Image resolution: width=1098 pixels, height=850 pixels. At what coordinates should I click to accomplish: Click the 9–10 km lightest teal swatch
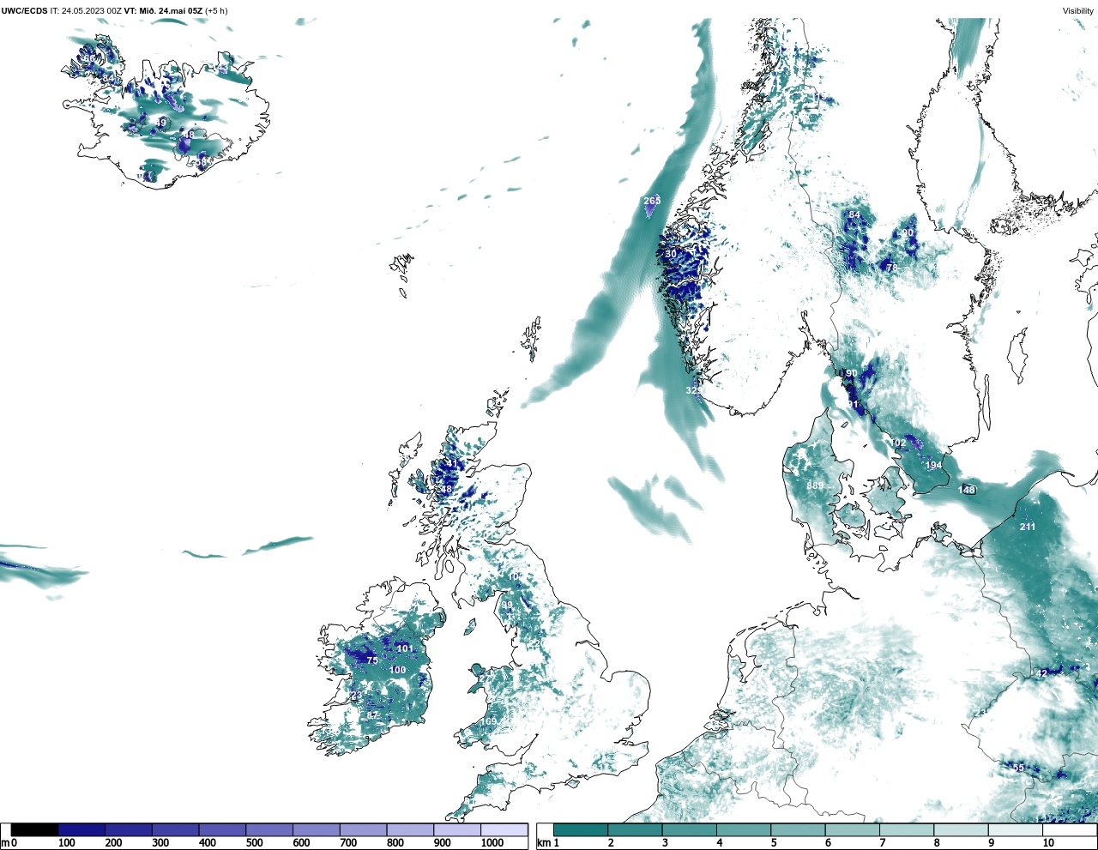1015,829
